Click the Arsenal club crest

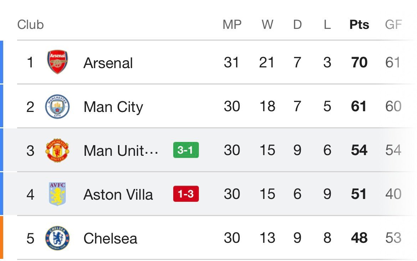pyautogui.click(x=57, y=62)
